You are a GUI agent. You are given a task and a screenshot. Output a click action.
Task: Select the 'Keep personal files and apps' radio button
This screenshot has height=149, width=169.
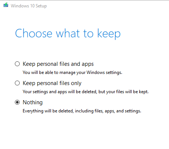17,64
